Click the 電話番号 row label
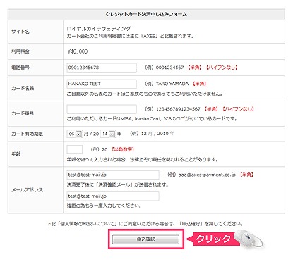Screen dimensions: 293x264 coord(20,68)
